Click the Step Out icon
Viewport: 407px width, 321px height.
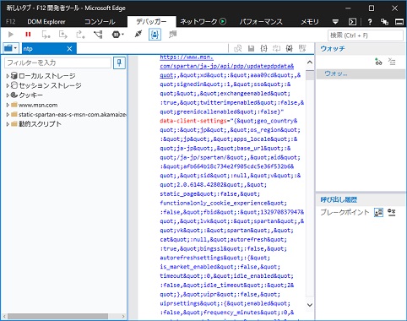pyautogui.click(x=80, y=35)
